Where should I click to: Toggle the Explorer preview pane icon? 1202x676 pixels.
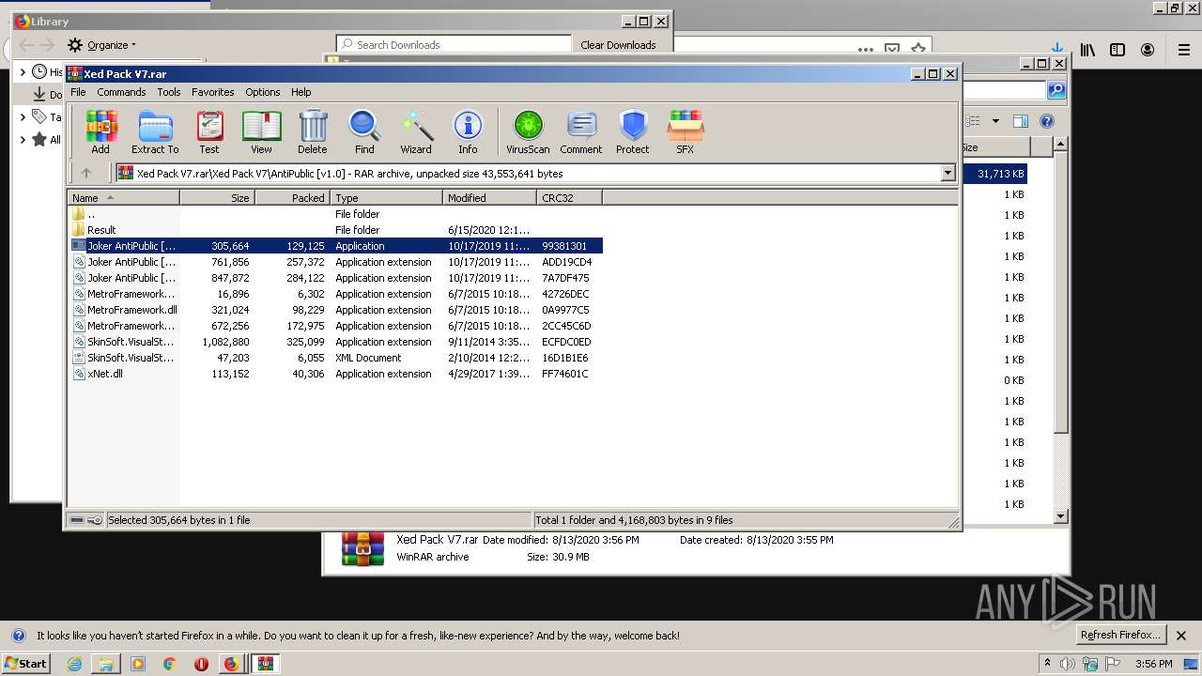(1021, 121)
